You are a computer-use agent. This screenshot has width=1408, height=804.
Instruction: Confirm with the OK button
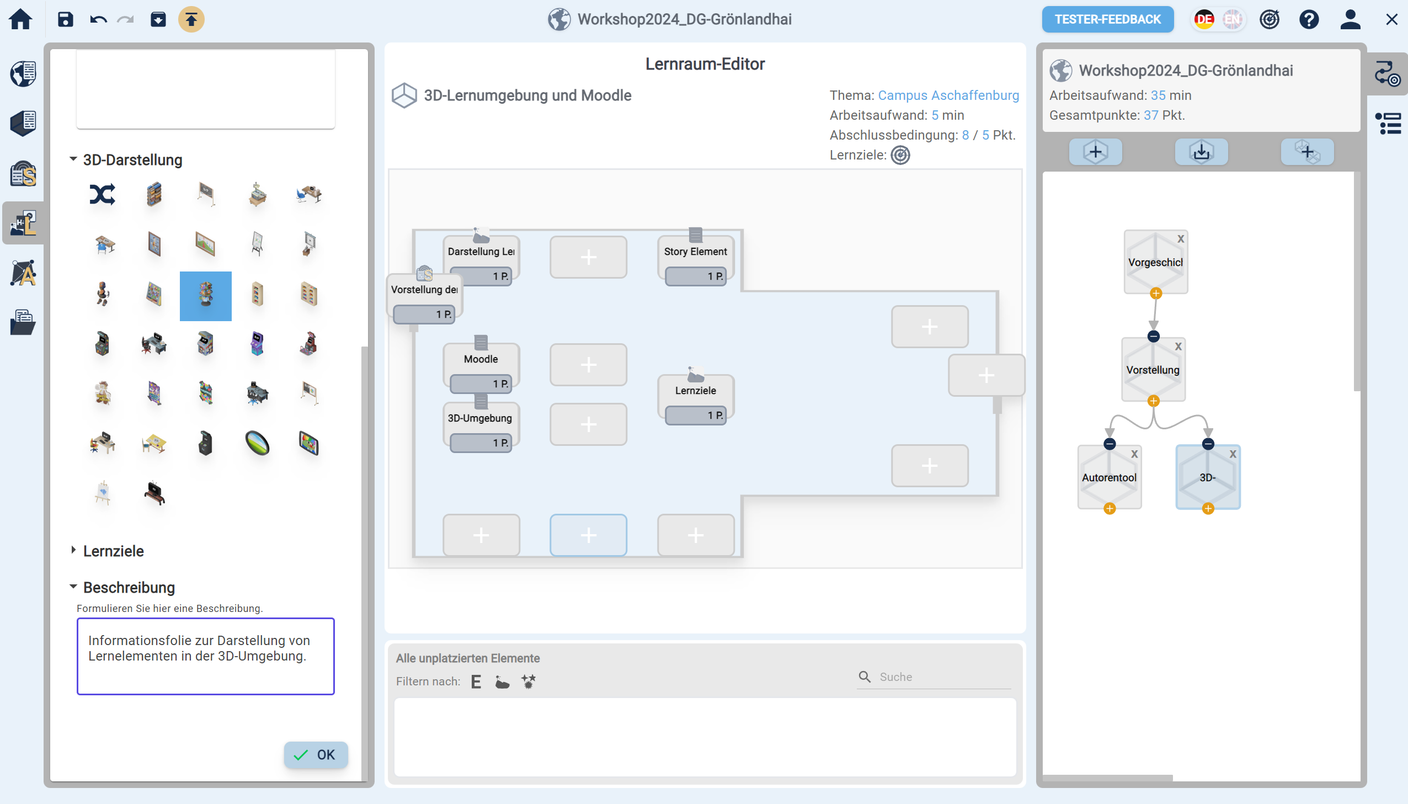click(316, 754)
